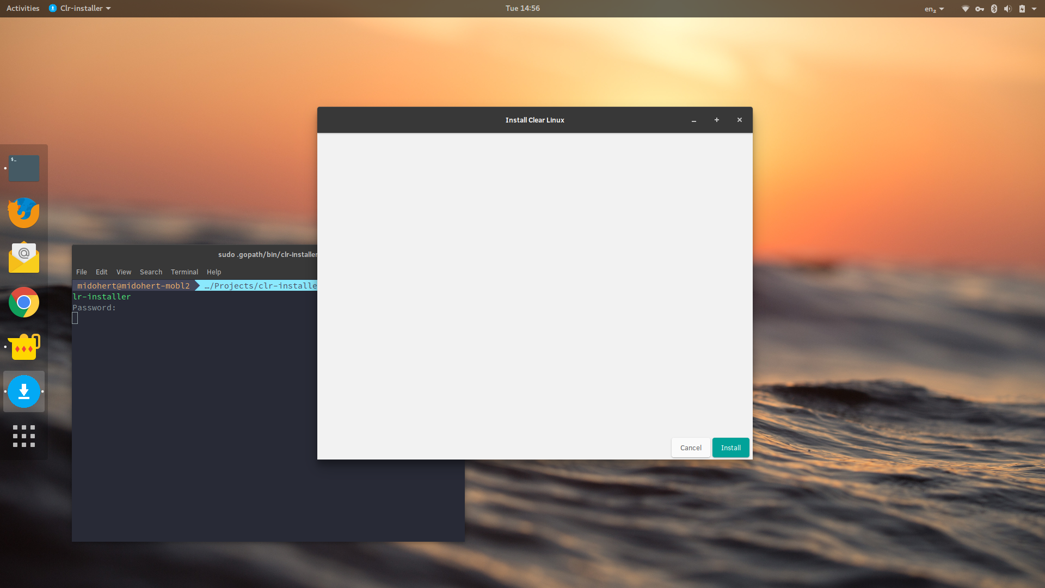Click the midohert@midohert-mobl2 prompt text
Image resolution: width=1045 pixels, height=588 pixels.
[133, 286]
